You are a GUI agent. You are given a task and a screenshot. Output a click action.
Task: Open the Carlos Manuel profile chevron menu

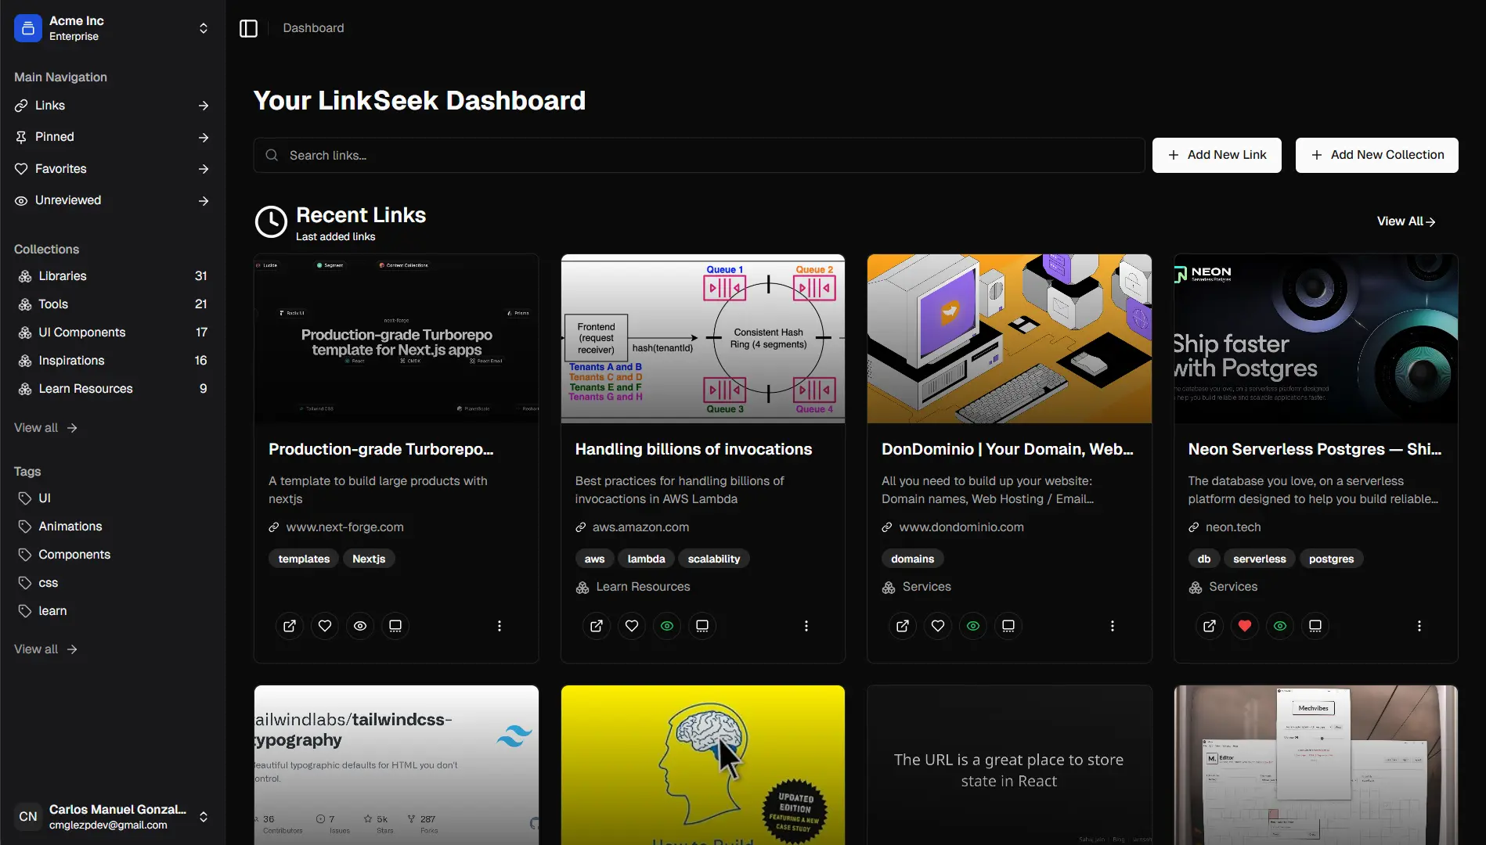point(203,817)
